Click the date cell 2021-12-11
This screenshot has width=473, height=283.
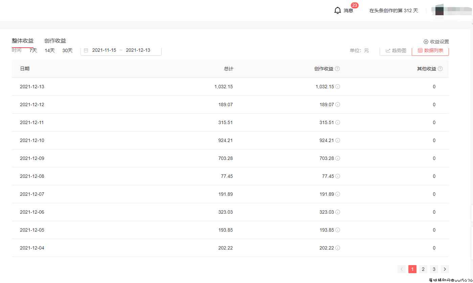pyautogui.click(x=32, y=122)
